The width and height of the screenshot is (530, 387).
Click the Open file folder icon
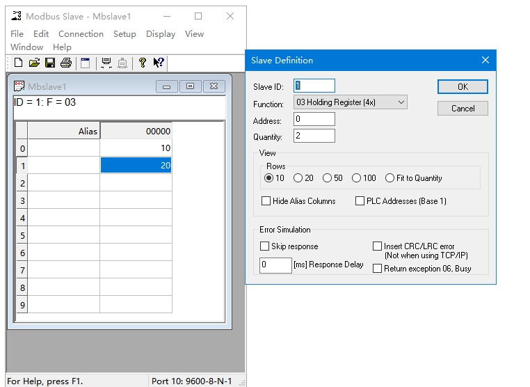(34, 63)
